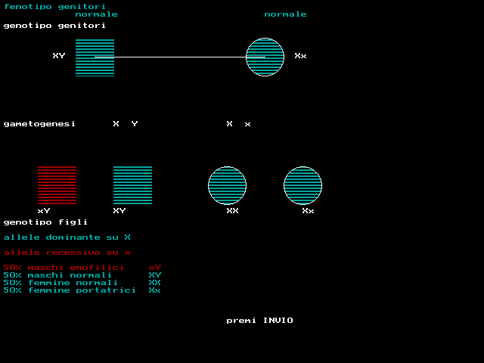484x363 pixels.
Task: Select the circle daughter labeled XX
Action: 227,185
